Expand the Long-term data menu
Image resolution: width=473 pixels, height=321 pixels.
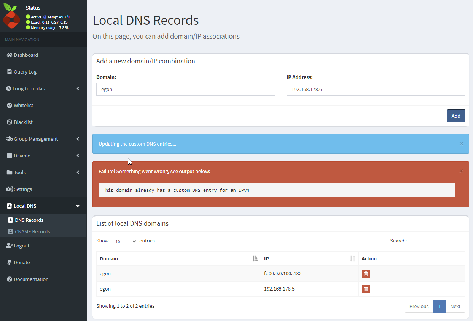click(78, 88)
